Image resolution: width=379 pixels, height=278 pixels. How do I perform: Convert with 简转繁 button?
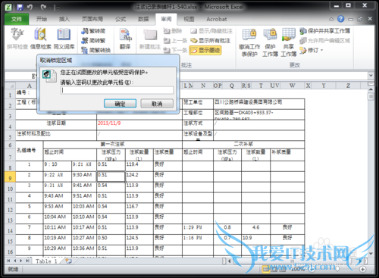(x=93, y=40)
